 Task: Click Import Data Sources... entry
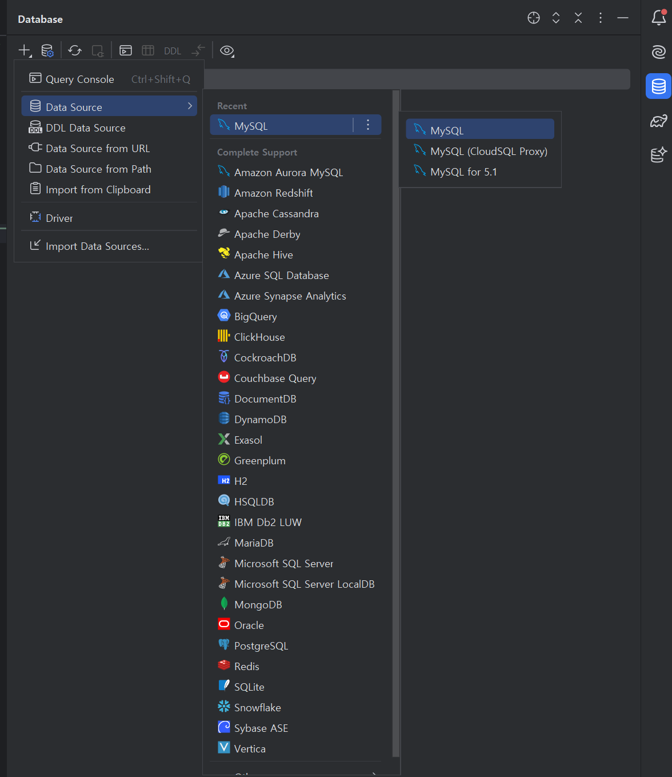pyautogui.click(x=109, y=246)
